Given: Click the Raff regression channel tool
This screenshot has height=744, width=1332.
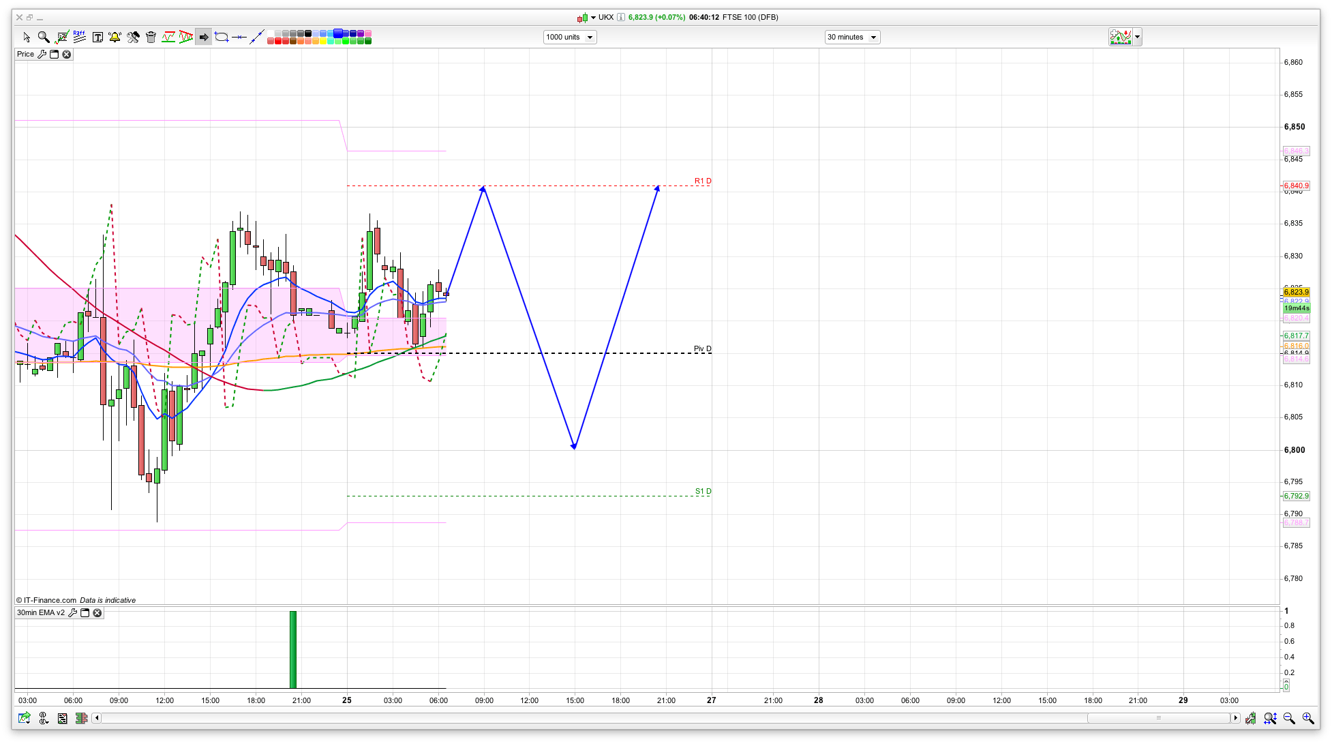Looking at the screenshot, I should pyautogui.click(x=80, y=37).
